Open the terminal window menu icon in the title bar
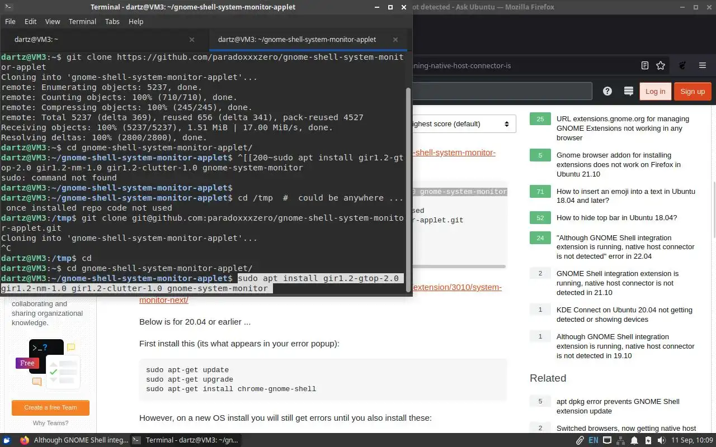 pyautogui.click(x=7, y=7)
